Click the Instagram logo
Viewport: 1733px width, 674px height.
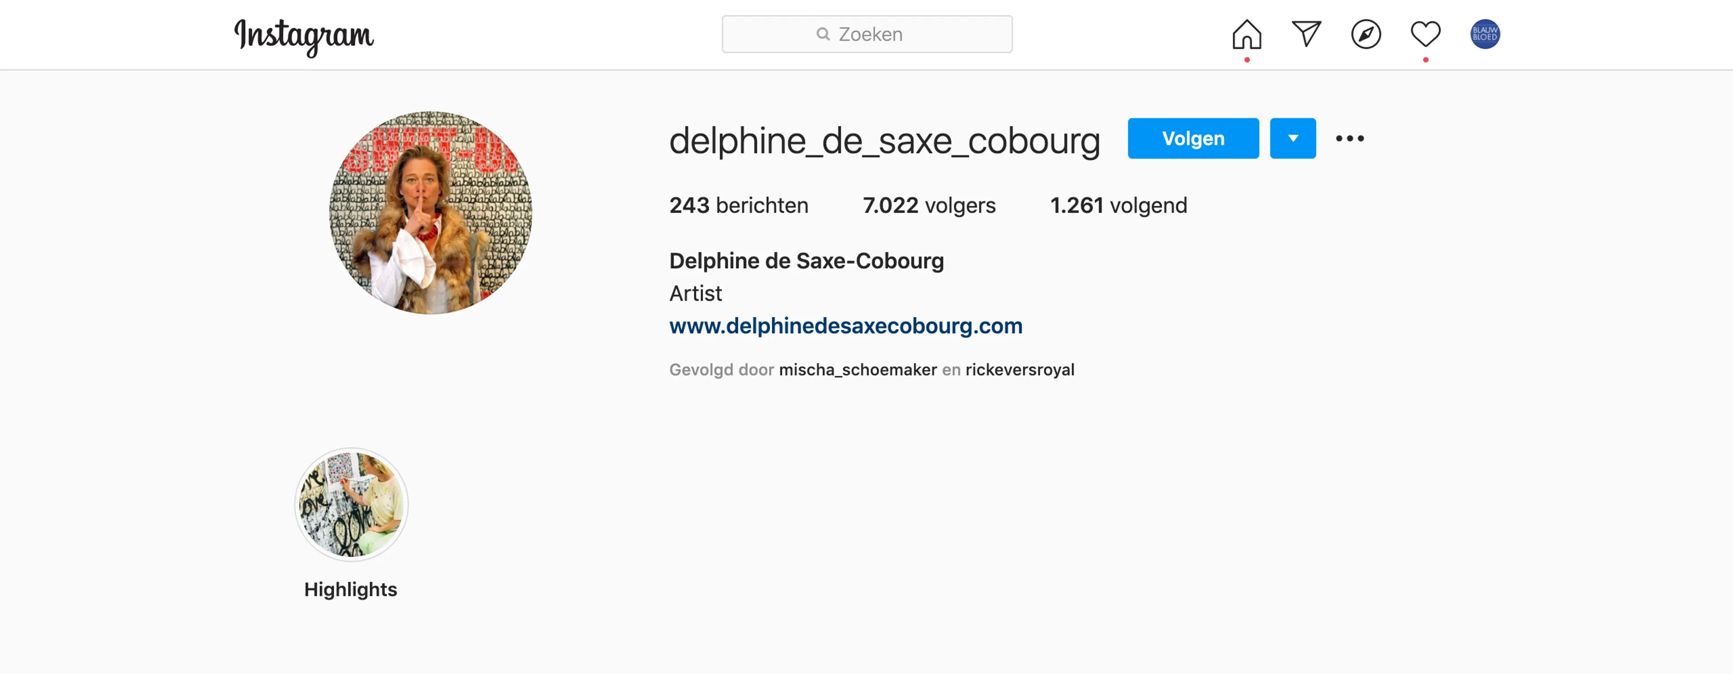coord(303,36)
